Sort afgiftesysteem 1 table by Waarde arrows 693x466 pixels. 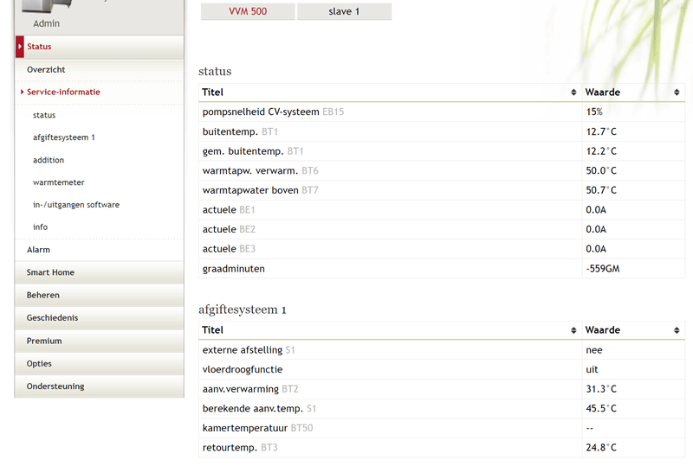click(677, 330)
